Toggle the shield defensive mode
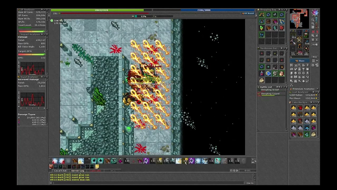 click(313, 40)
